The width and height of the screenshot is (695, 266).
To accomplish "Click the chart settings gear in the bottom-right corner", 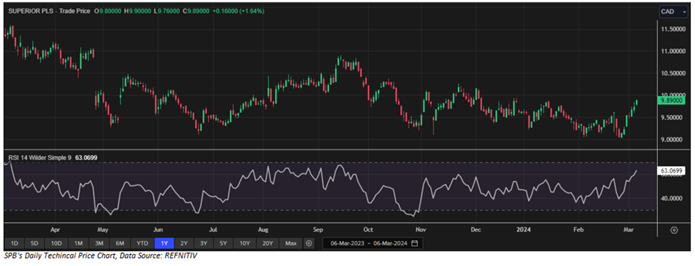I will coord(674,230).
